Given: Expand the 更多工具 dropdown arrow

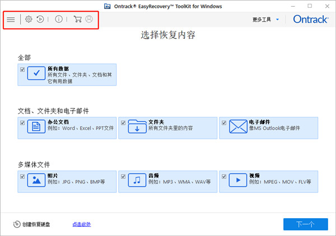Looking at the screenshot, I should [278, 20].
